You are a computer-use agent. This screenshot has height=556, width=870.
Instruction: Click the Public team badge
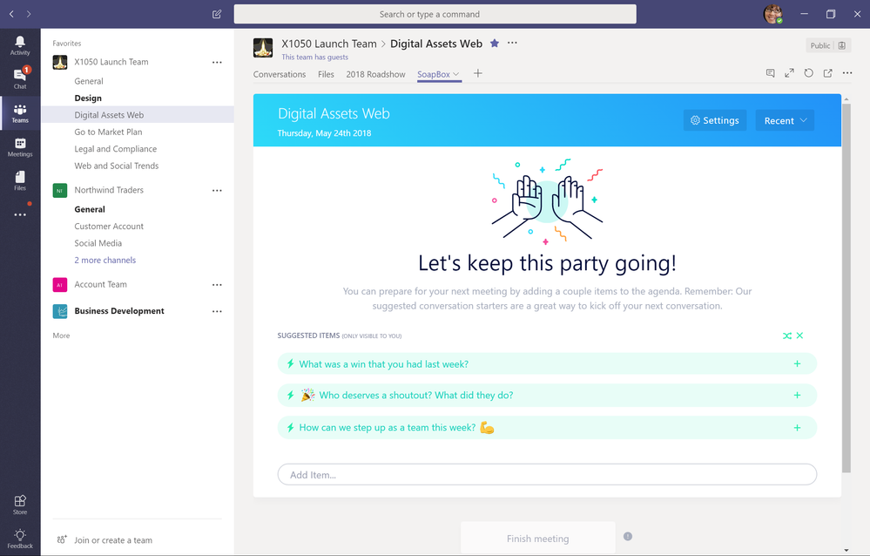click(828, 45)
